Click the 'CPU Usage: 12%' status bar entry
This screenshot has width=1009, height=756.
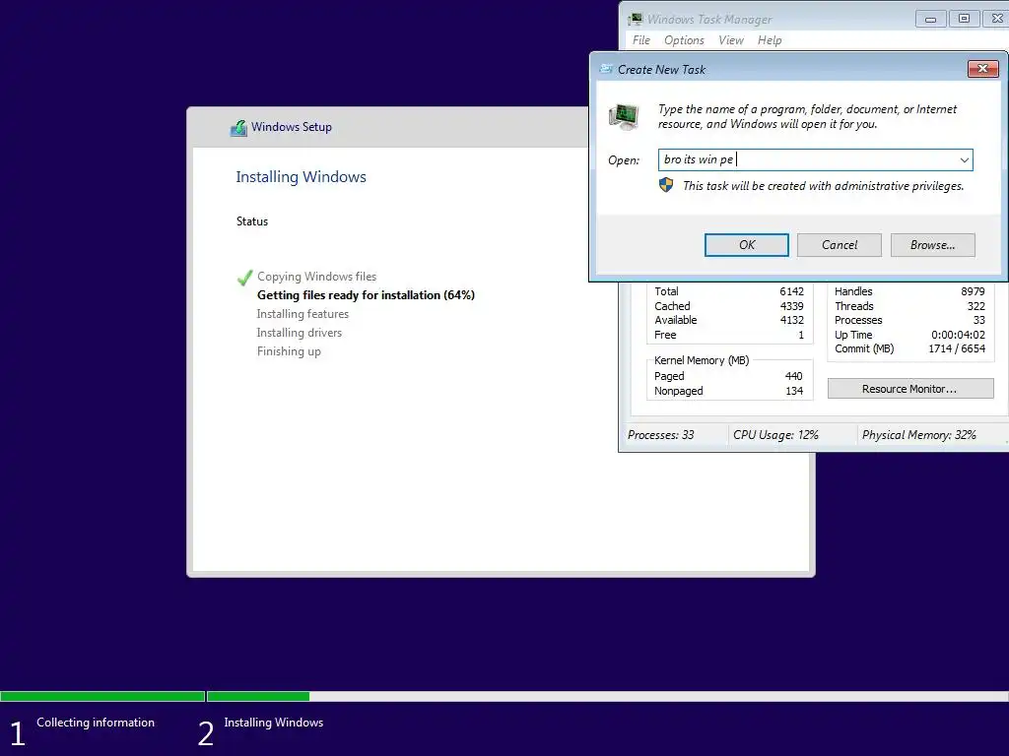(775, 435)
